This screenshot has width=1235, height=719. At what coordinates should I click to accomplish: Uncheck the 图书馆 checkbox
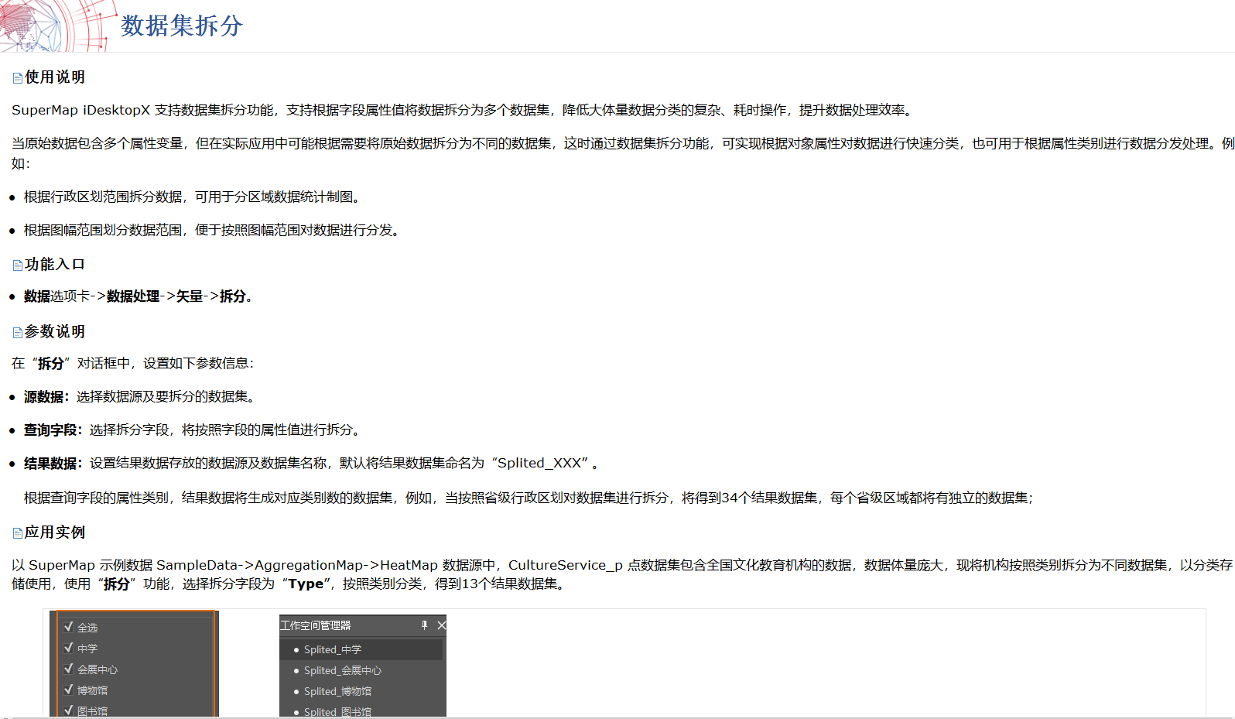[x=68, y=710]
